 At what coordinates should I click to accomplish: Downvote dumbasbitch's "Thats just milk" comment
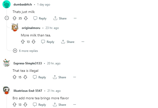click(x=26, y=18)
